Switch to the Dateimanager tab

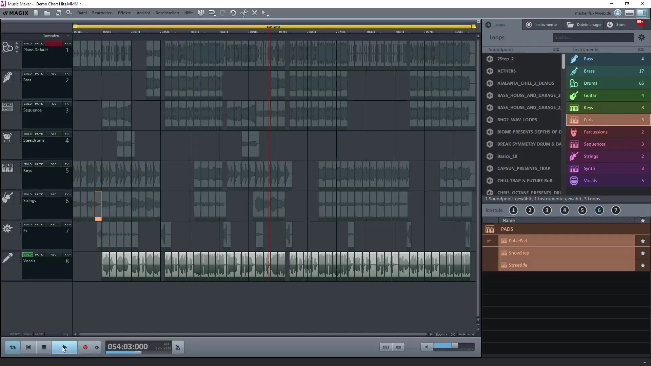click(x=584, y=25)
